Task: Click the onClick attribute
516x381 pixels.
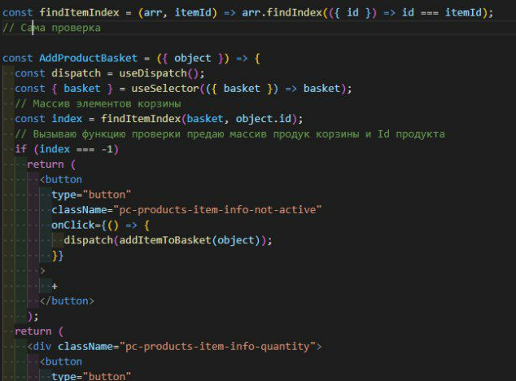Action: 73,225
